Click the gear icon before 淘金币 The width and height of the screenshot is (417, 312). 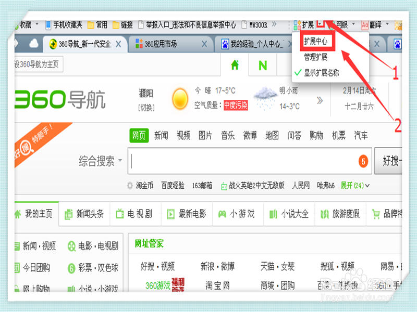[130, 186]
